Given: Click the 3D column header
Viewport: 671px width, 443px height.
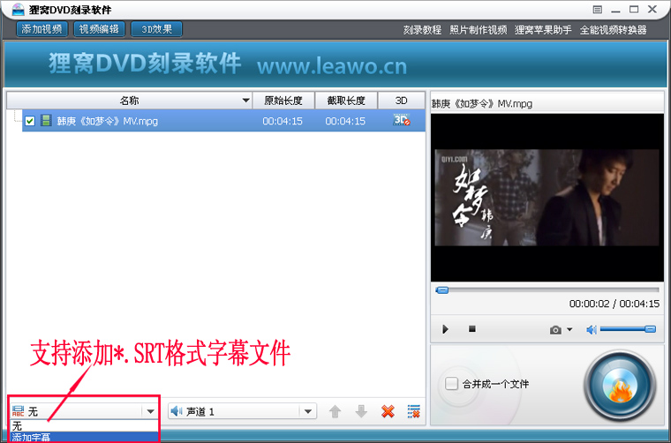Looking at the screenshot, I should tap(401, 101).
